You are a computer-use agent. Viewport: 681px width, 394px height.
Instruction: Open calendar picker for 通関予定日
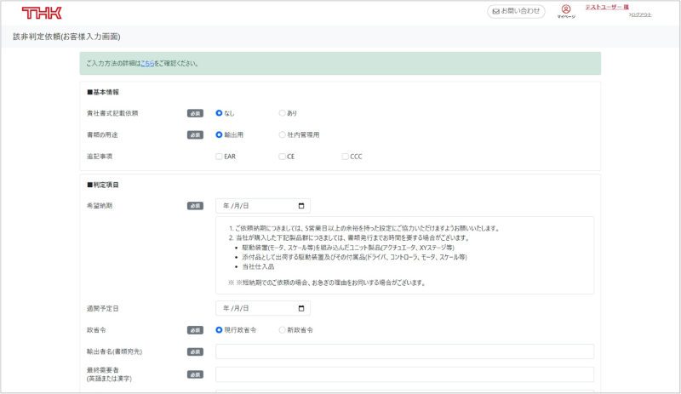coord(301,308)
